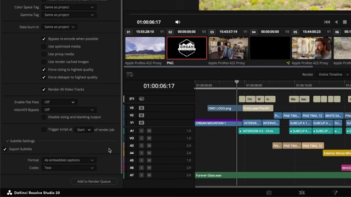Select clip 03 store interview thumbnail
Screen dimensions: 351x197
point(228,48)
